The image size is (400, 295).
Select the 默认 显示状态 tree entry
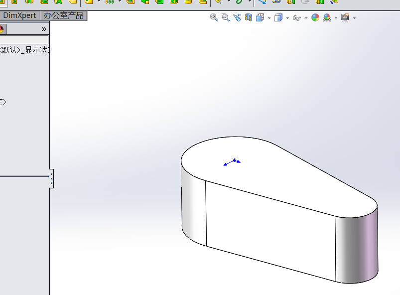24,50
